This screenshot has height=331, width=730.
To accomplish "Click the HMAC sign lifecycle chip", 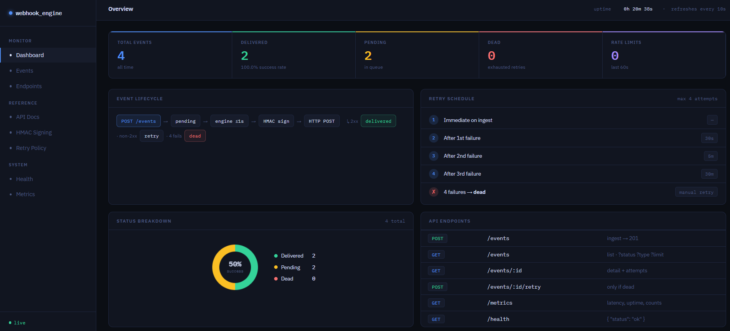I will [x=276, y=121].
